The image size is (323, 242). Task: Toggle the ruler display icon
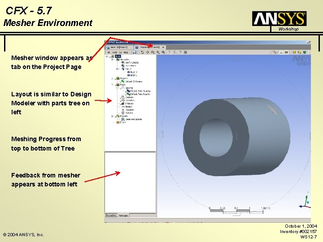click(286, 52)
